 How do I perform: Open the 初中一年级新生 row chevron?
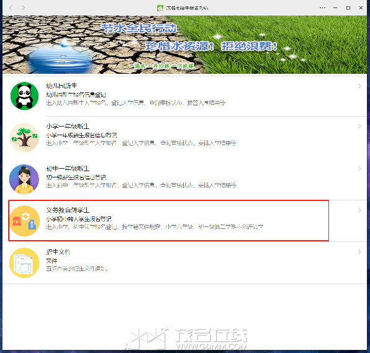point(359,168)
